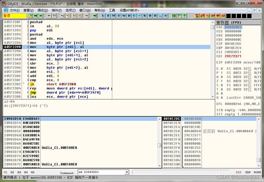Switch to memory view M2
Screen dimensions: 264x182
pos(12,172)
